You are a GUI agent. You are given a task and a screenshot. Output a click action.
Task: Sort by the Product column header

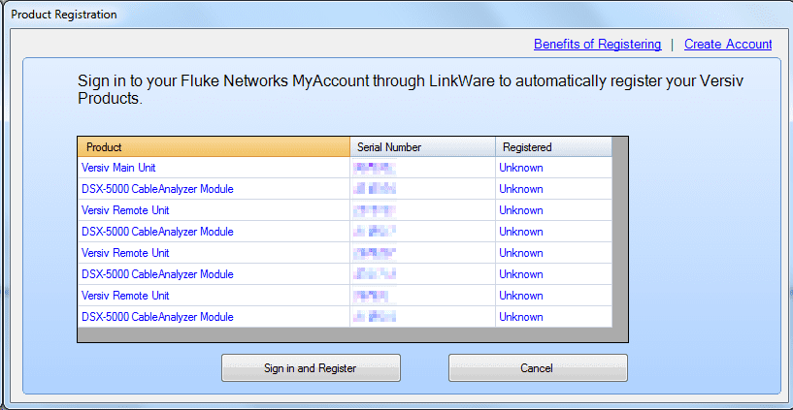213,147
